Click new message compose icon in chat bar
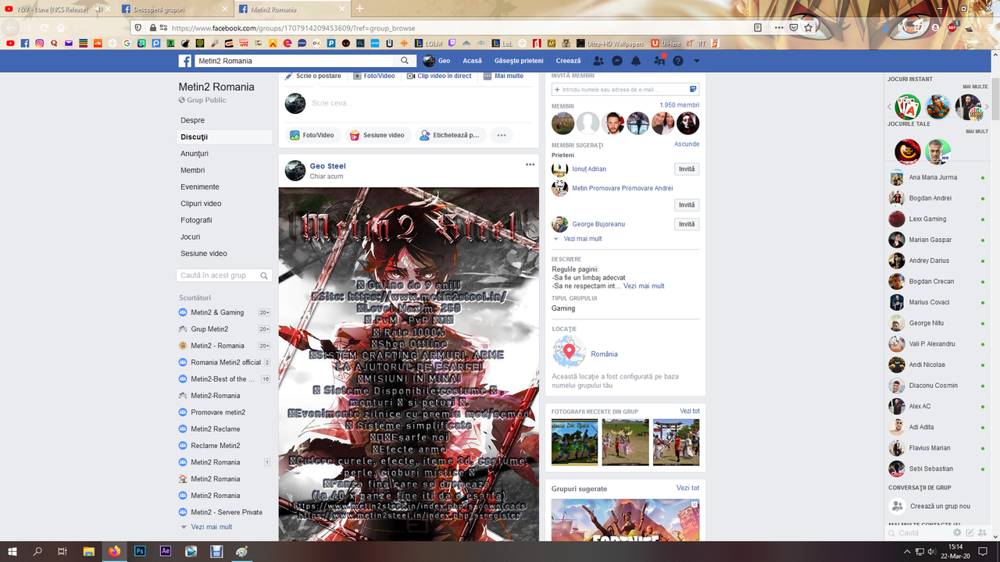This screenshot has width=1000, height=562. [x=970, y=532]
